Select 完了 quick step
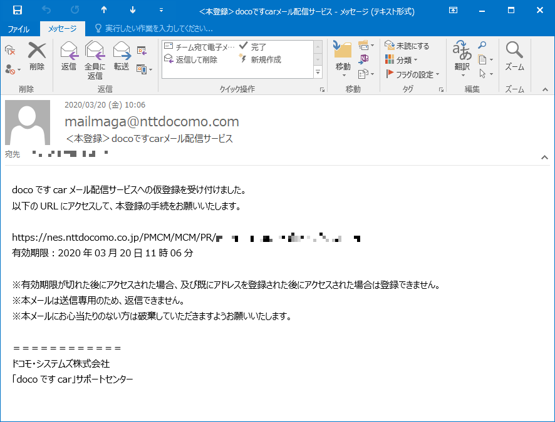 coord(252,47)
